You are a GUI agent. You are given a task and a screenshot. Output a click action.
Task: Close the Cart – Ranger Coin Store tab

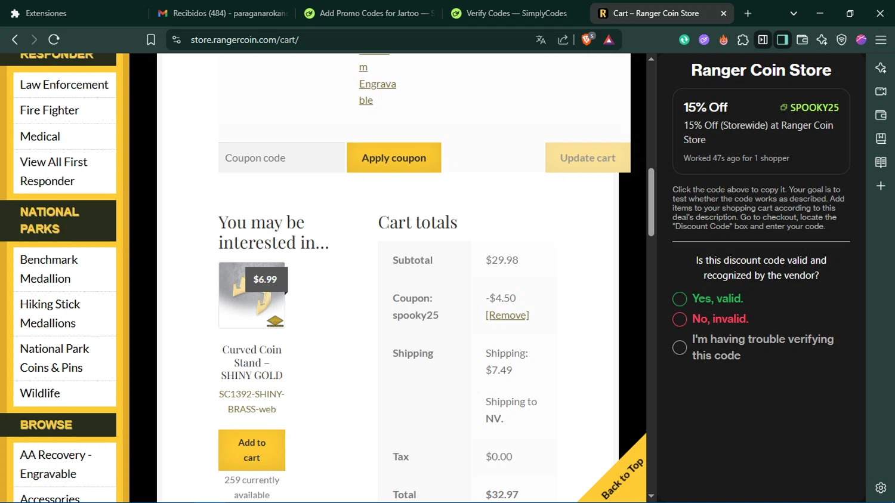(x=723, y=13)
